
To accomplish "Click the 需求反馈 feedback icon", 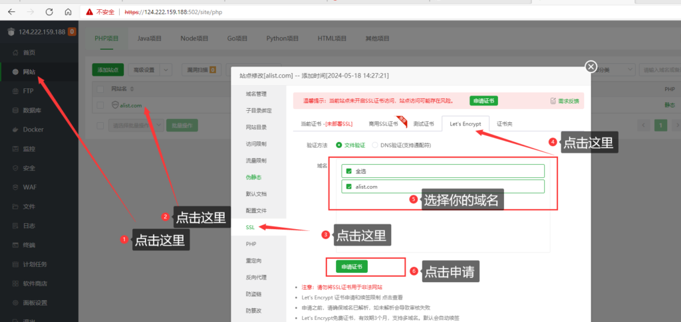I will 553,101.
